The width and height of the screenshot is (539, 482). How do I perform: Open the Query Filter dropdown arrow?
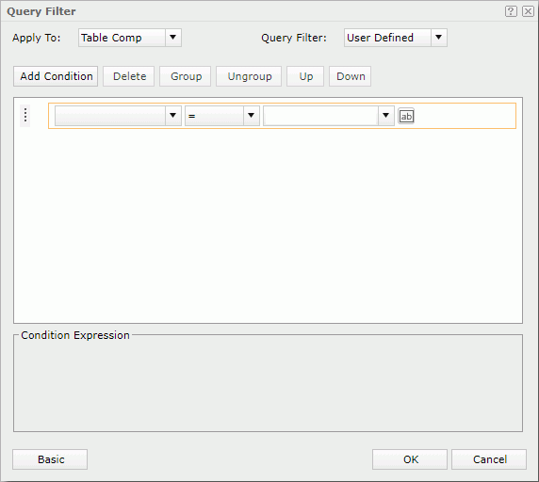438,38
